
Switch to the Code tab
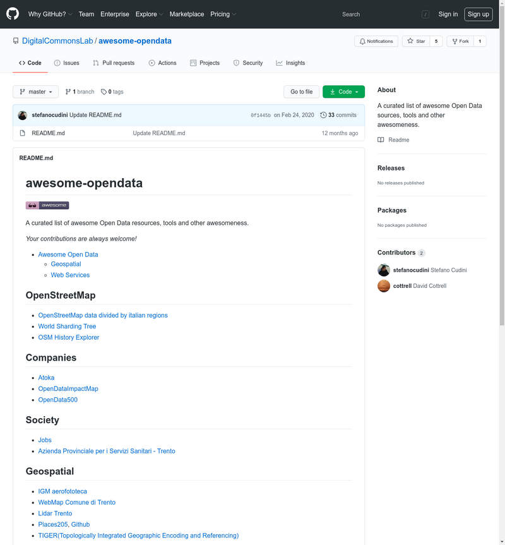30,63
